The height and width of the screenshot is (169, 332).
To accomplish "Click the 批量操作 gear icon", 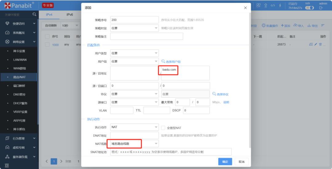I will [264, 25].
